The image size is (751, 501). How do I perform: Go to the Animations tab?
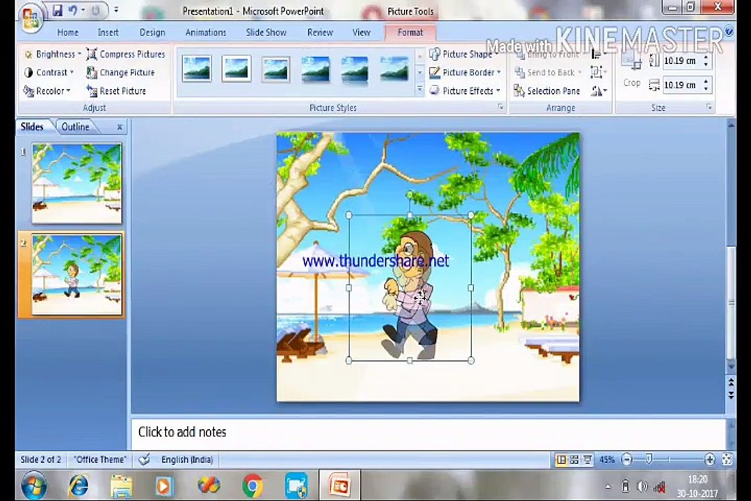click(x=206, y=33)
